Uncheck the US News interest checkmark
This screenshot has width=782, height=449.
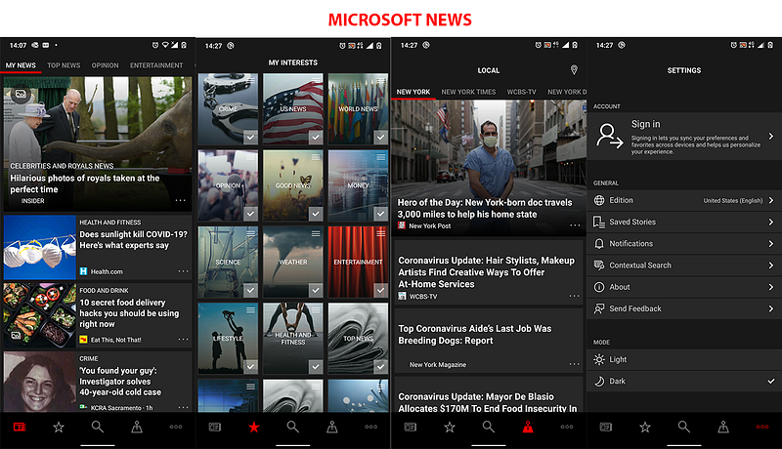pos(316,137)
